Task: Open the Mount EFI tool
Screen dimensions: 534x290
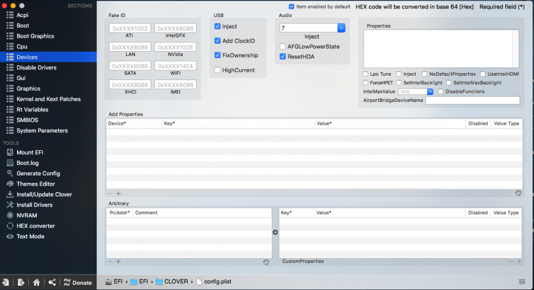Action: click(x=29, y=152)
